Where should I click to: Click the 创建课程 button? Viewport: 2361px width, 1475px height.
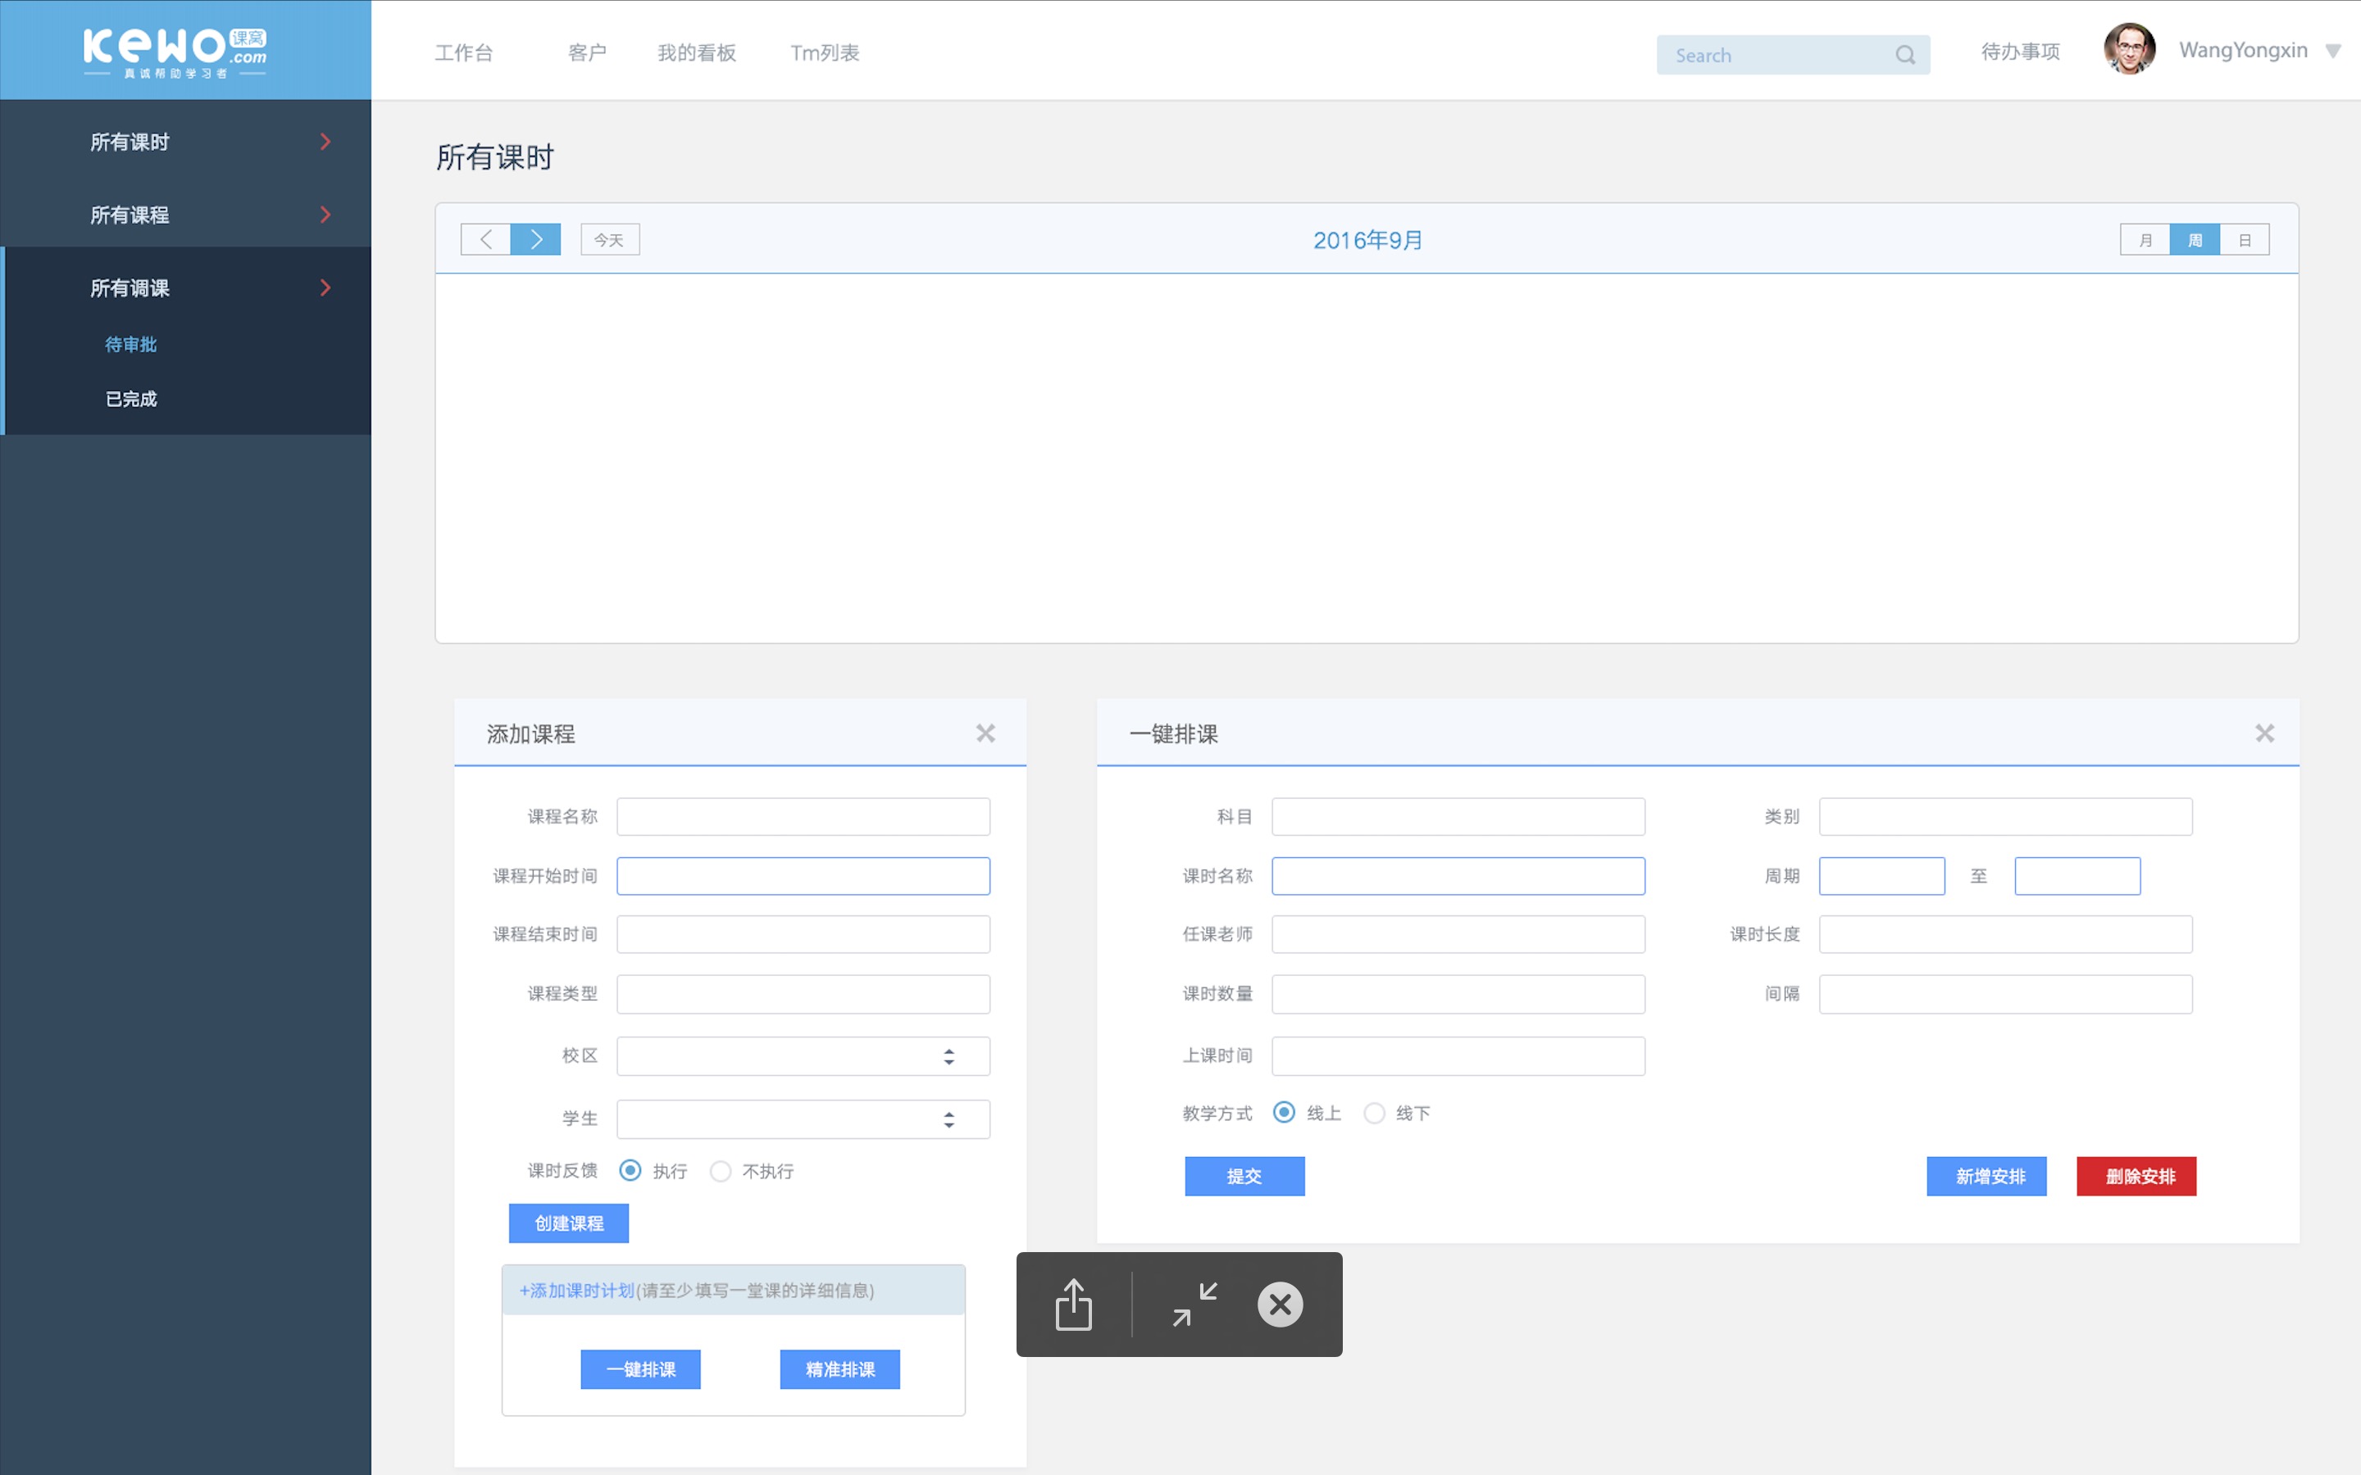coord(569,1223)
